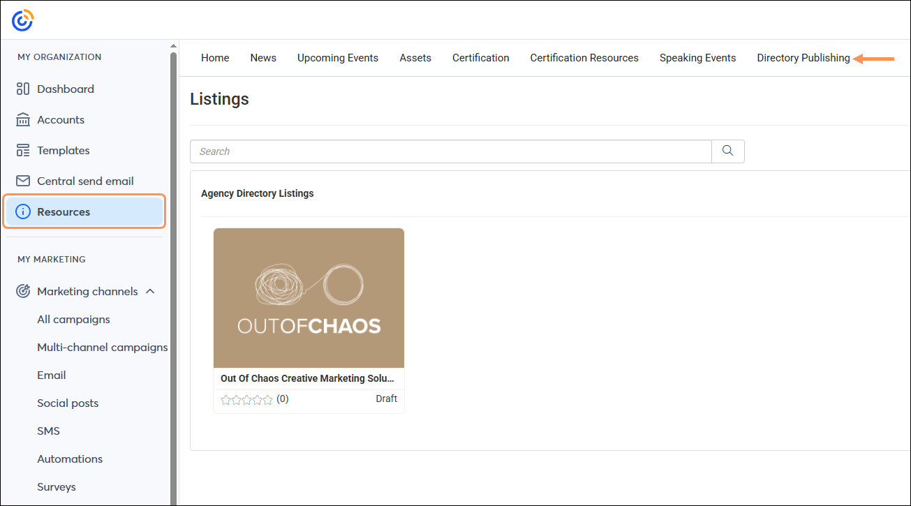Screen dimensions: 911x506
Task: Click the magnifier search button
Action: click(x=728, y=151)
